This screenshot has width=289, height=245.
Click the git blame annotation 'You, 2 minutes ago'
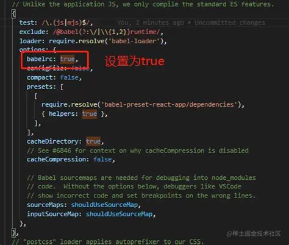151,23
